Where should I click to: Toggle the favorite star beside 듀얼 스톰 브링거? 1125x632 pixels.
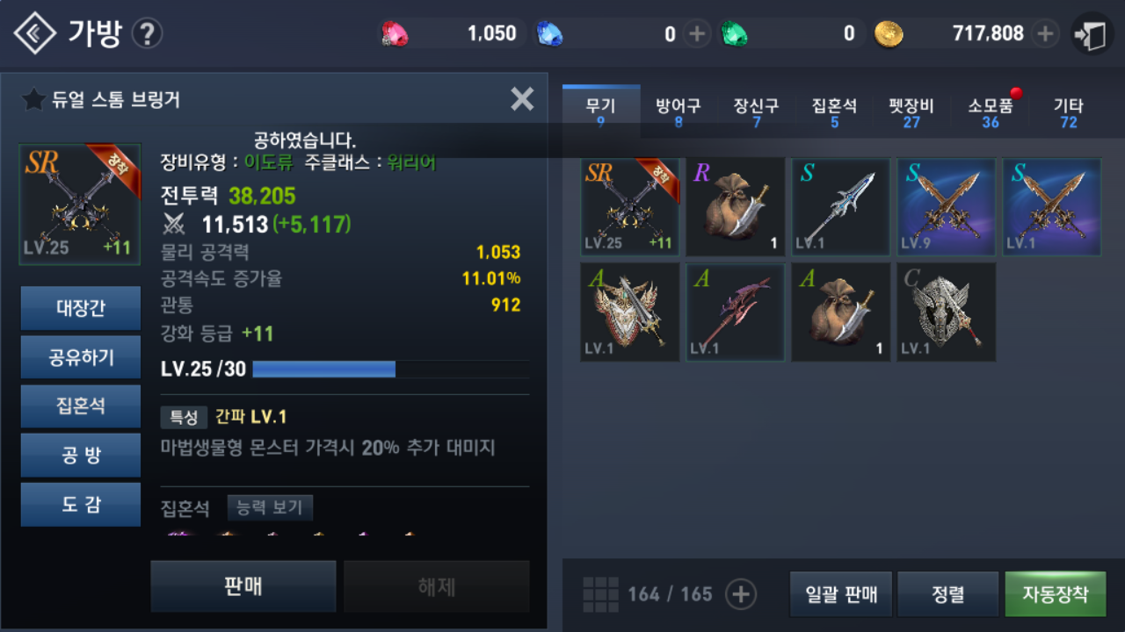point(33,99)
